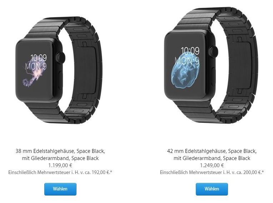
Task: Click the Wählen button under 38 mm watch
Action: (x=60, y=189)
